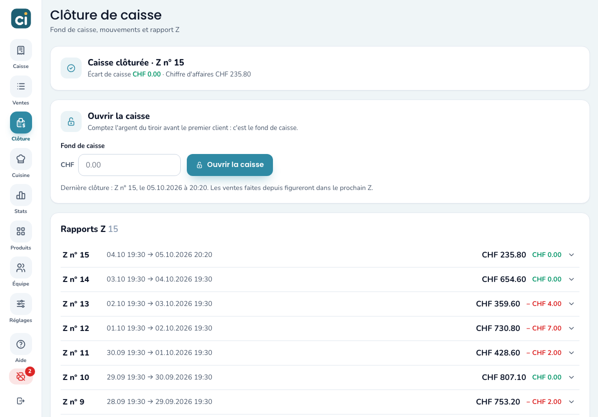Expand the Z n° 11 report chevron
Viewport: 598px width, 417px height.
[571, 352]
